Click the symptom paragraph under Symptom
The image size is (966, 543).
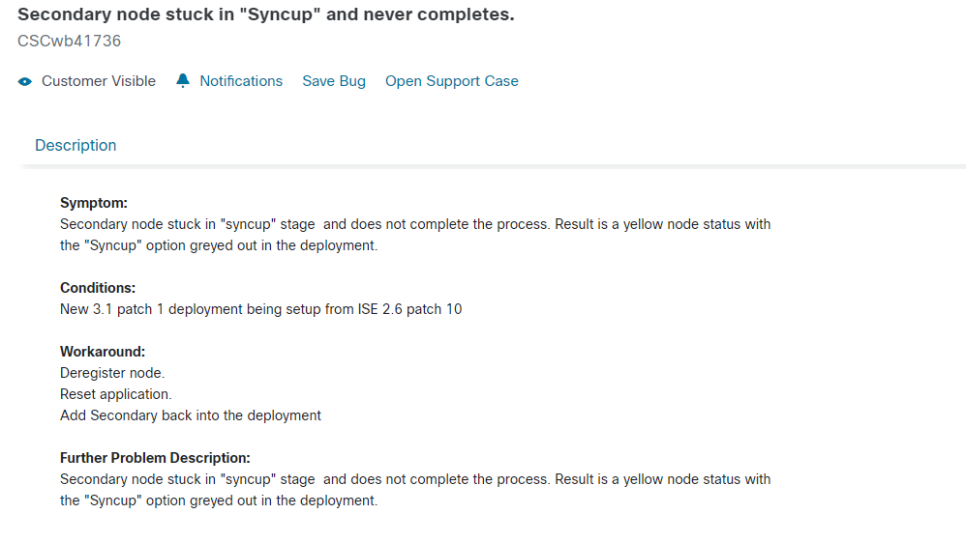tap(415, 235)
